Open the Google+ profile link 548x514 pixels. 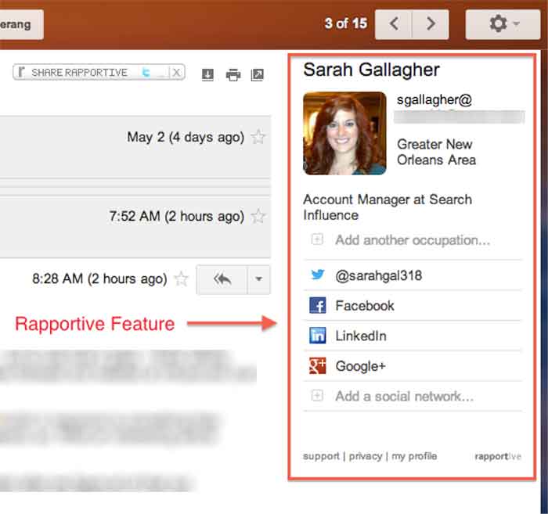click(x=361, y=366)
